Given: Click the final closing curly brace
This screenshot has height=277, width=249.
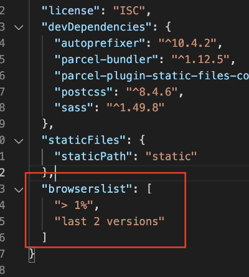Looking at the screenshot, I should (32, 254).
